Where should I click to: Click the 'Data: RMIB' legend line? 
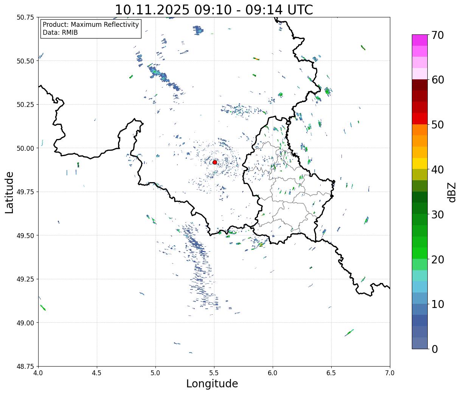pos(60,32)
